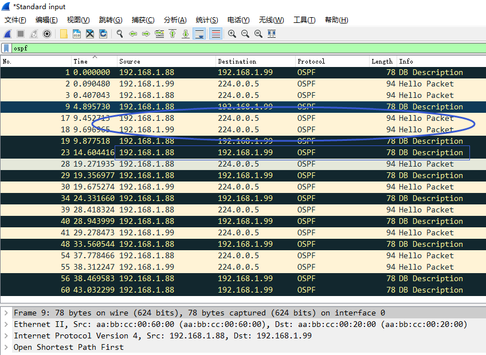Stop capture with the square toolbar icon
Screen dimensions: 486x355
(x=21, y=34)
